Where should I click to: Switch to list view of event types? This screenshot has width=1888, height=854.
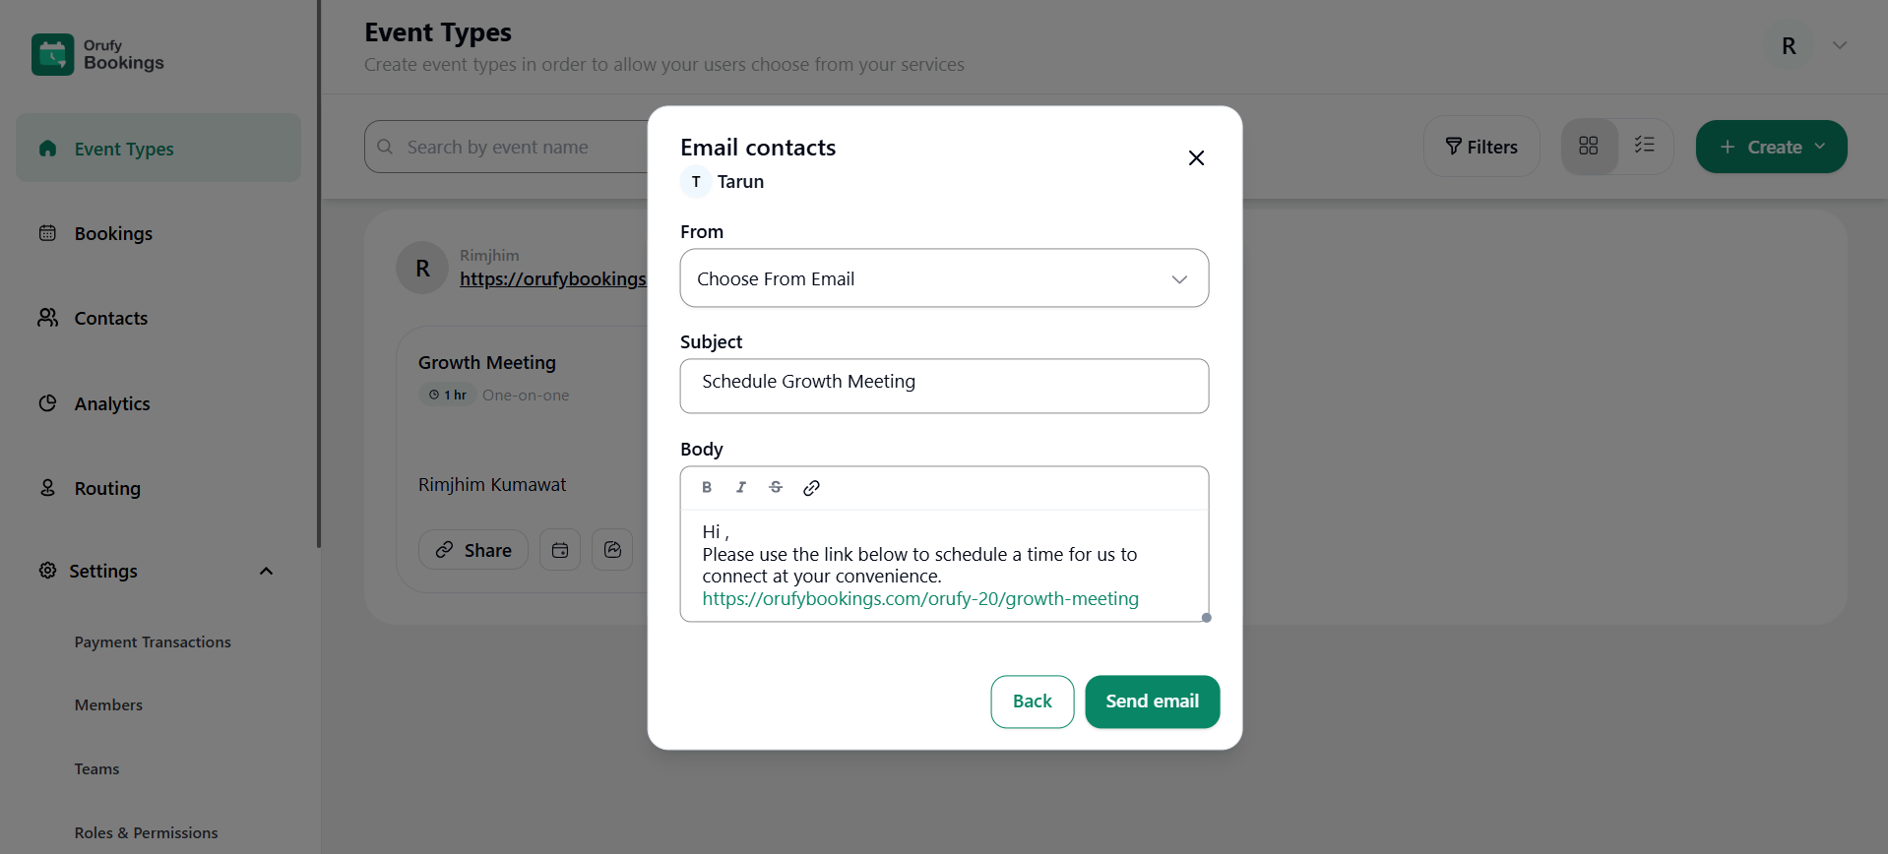1644,145
